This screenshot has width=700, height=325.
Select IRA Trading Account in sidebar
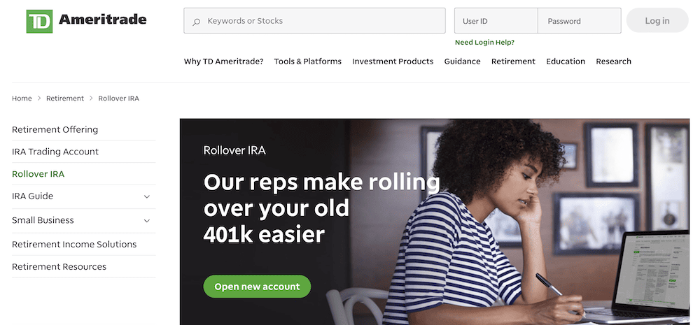[55, 152]
